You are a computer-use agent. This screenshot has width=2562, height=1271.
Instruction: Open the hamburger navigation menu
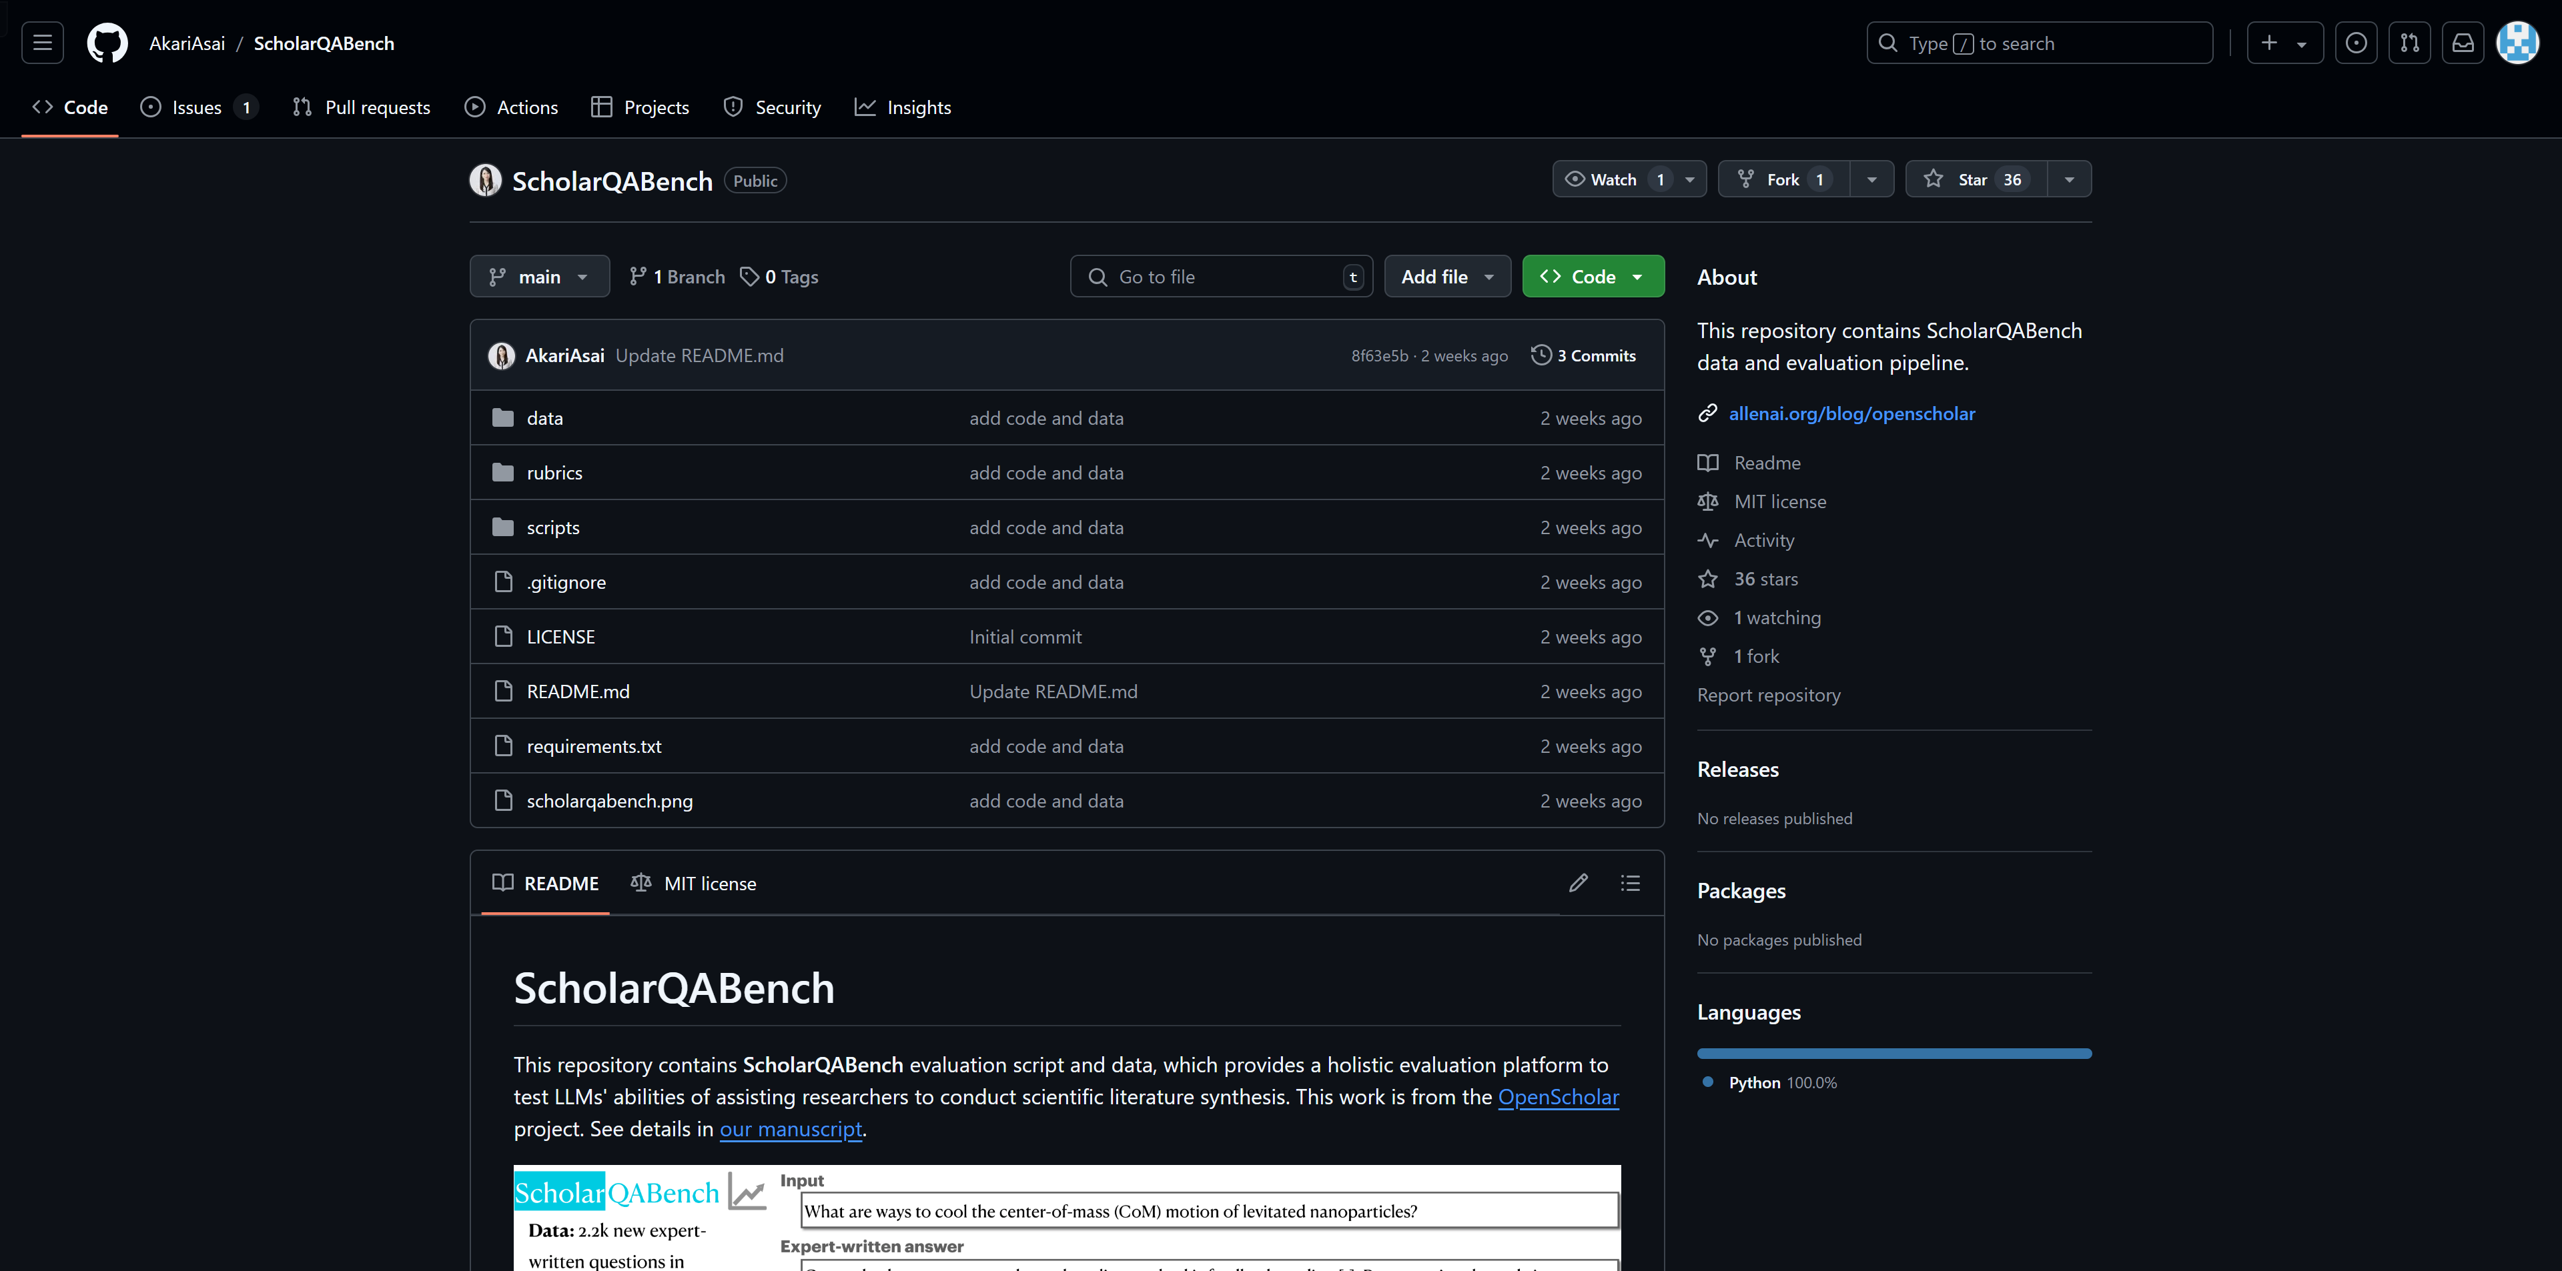click(x=42, y=43)
